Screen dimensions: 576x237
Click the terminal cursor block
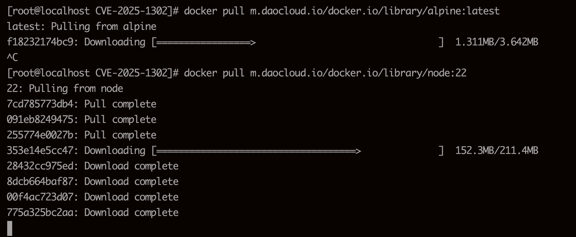click(10, 228)
